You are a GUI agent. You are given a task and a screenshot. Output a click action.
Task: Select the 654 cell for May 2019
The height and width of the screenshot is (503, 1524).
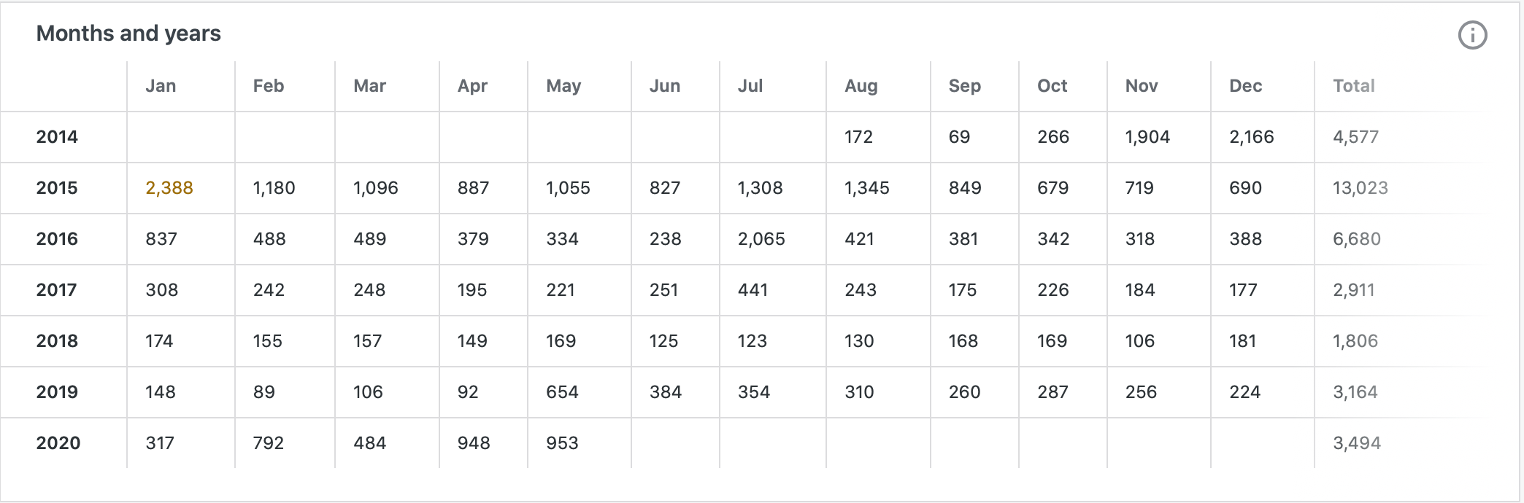(x=562, y=392)
